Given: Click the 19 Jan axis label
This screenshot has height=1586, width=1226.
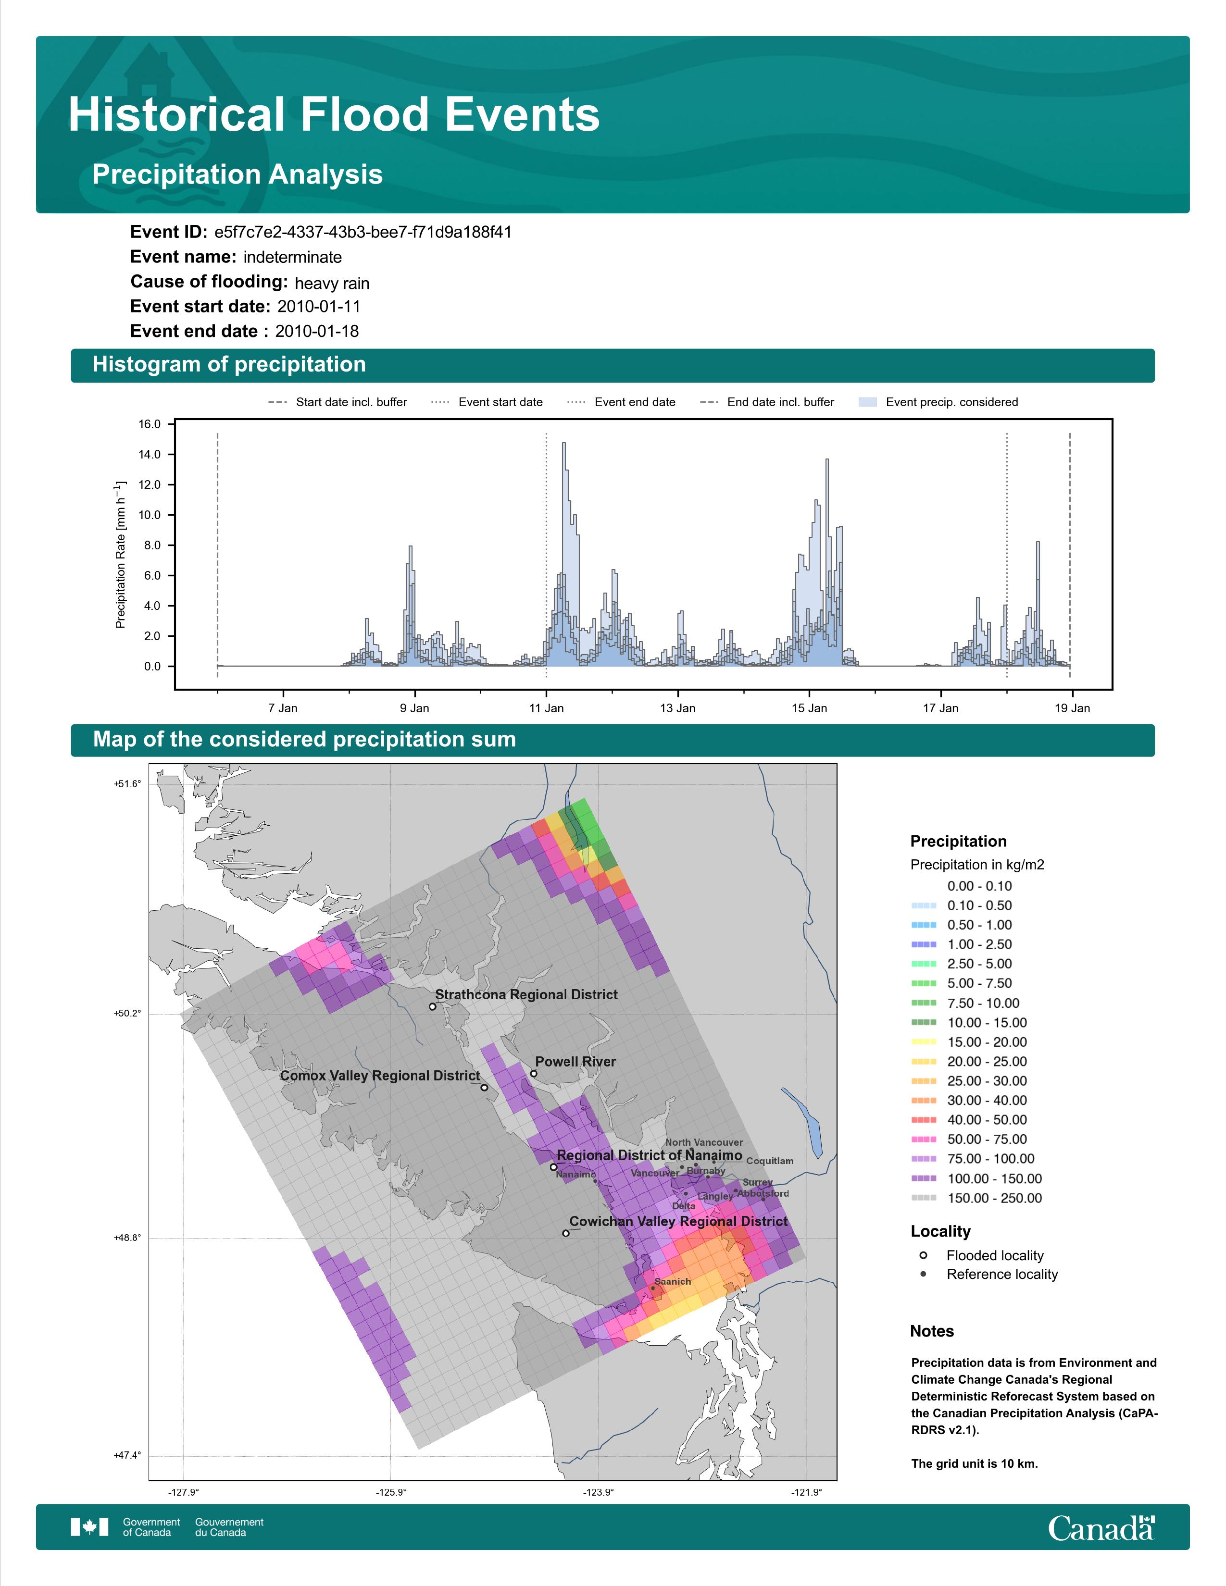Looking at the screenshot, I should click(1072, 708).
